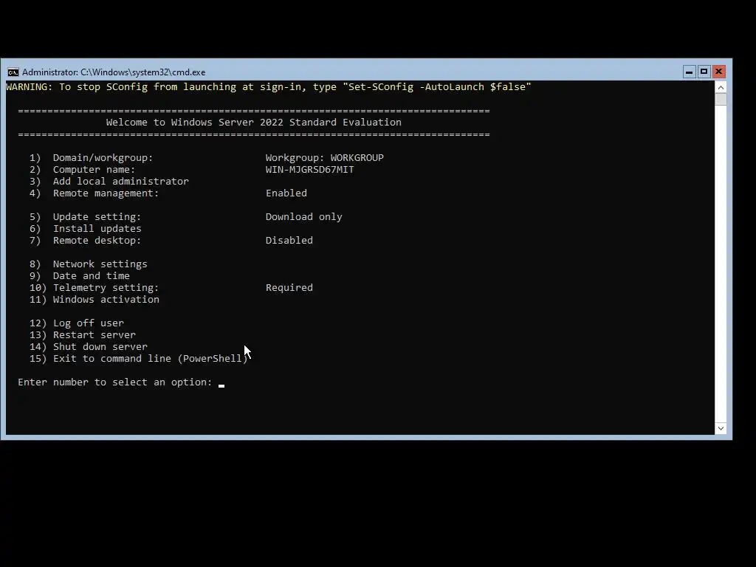Screen dimensions: 756x567
Task: Click the 'Install updates' option
Action: pos(85,229)
